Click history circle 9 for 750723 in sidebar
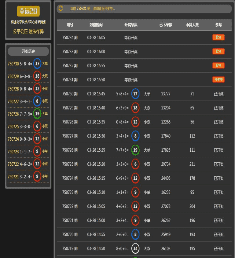The image size is (235, 258). pos(37,151)
